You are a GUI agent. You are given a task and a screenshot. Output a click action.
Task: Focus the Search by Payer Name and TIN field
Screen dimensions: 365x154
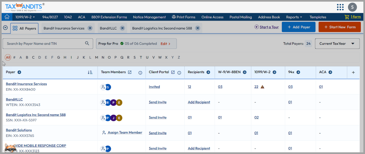pyautogui.click(x=48, y=44)
